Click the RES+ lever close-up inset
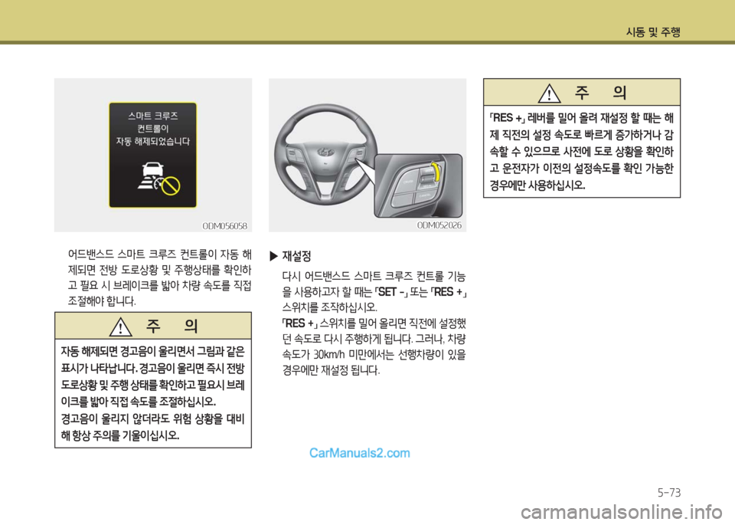This screenshot has height=525, width=735. point(419,185)
